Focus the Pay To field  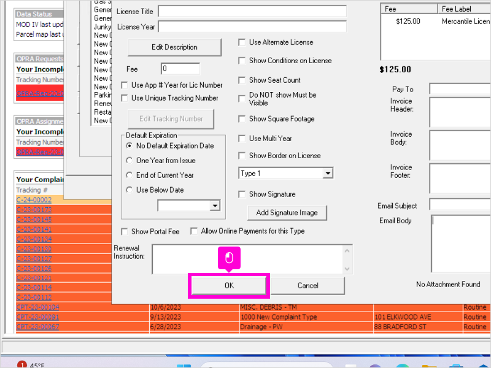[x=460, y=89]
